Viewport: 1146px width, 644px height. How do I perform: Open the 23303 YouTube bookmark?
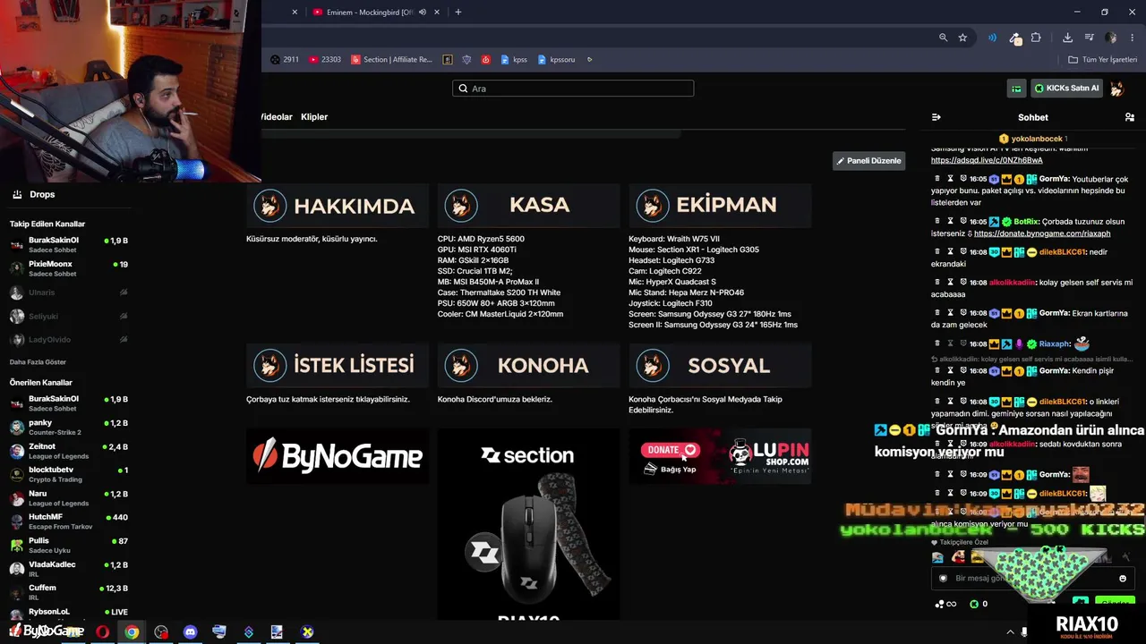[324, 60]
